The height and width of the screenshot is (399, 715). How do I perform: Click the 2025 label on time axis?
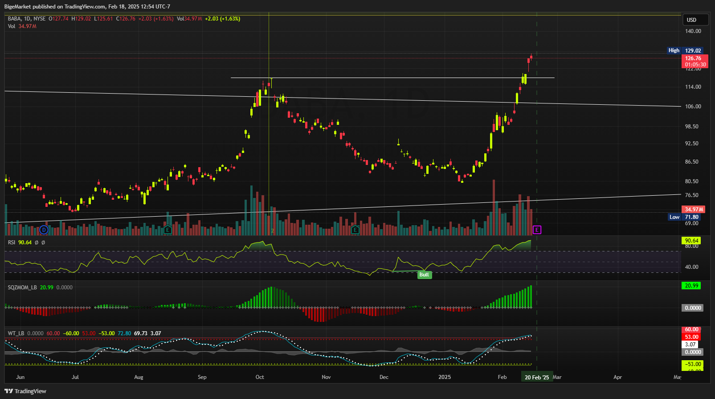[445, 377]
